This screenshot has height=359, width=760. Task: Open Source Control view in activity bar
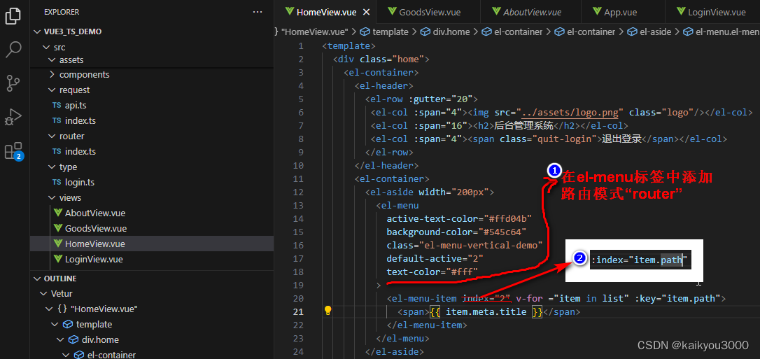point(13,83)
